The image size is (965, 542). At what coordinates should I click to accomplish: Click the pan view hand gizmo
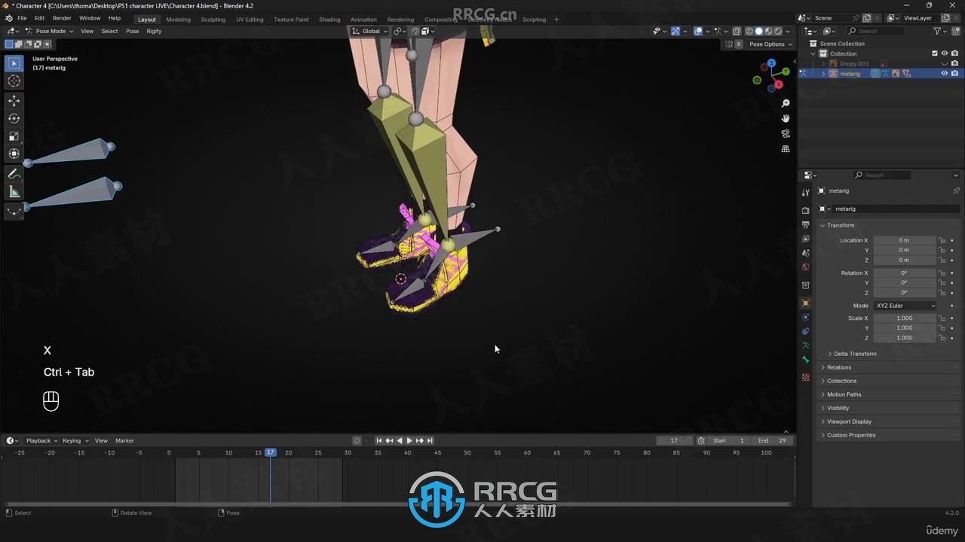[786, 118]
